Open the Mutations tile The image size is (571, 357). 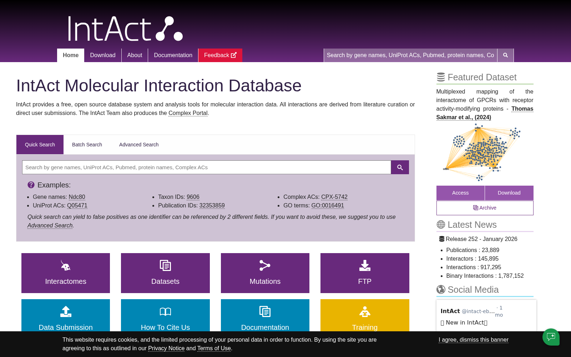click(265, 273)
